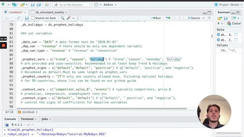Open the Project: (None) menu
This screenshot has height=137, width=244.
pos(228,5)
